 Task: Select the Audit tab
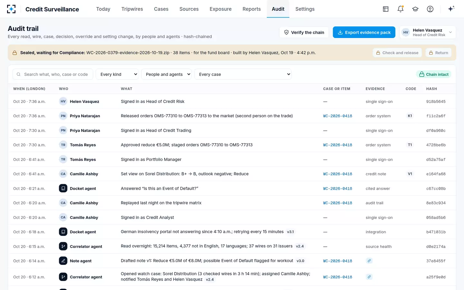[278, 9]
